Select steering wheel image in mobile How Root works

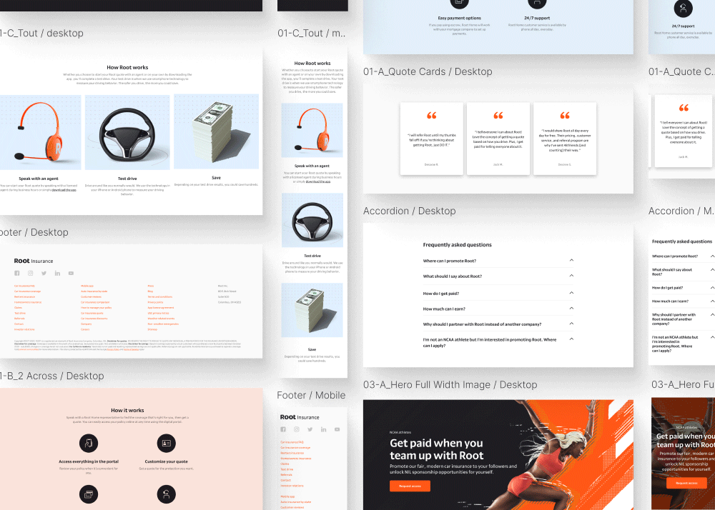click(x=312, y=220)
